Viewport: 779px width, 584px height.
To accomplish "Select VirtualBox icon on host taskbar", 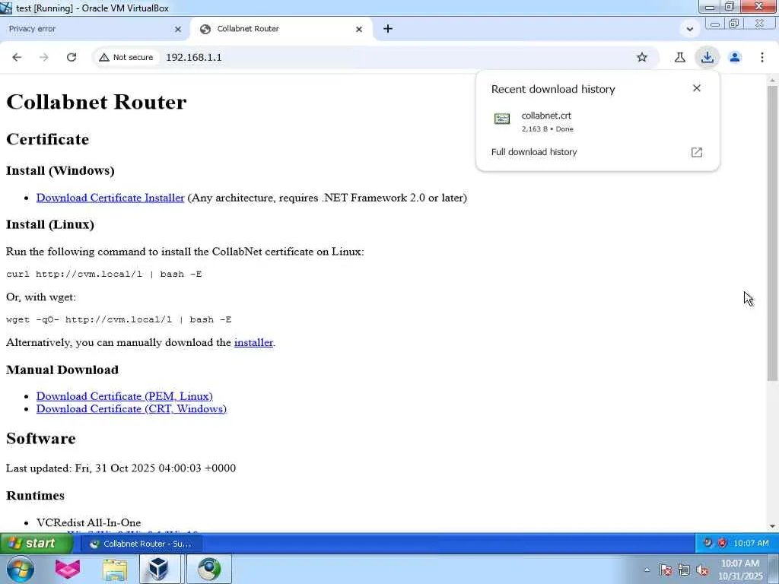I will point(160,569).
